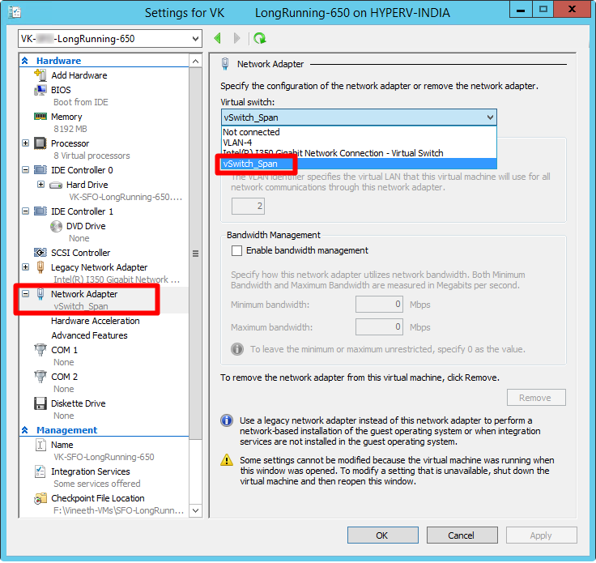Click the SCSI Controller icon
This screenshot has width=596, height=563.
click(x=40, y=253)
